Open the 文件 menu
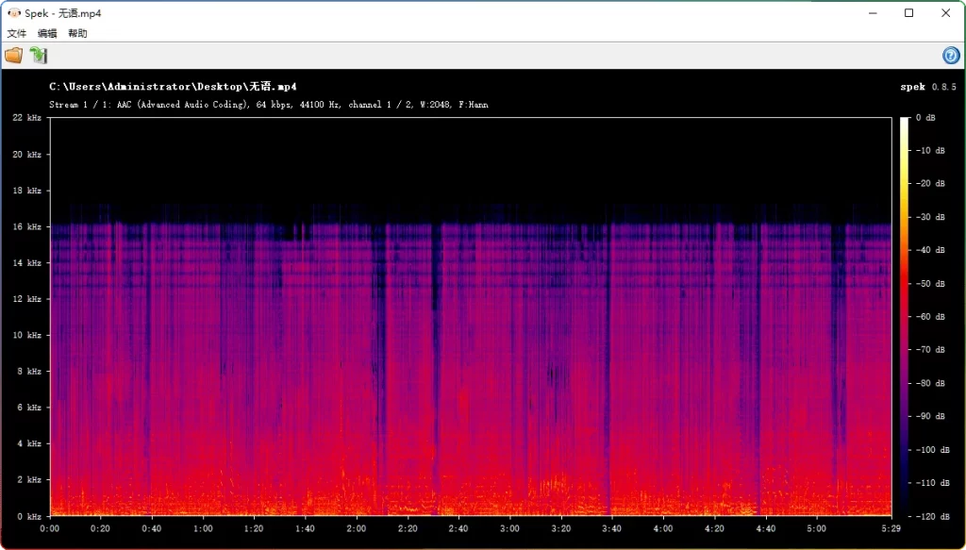Screen dimensions: 966x550 click(x=15, y=33)
